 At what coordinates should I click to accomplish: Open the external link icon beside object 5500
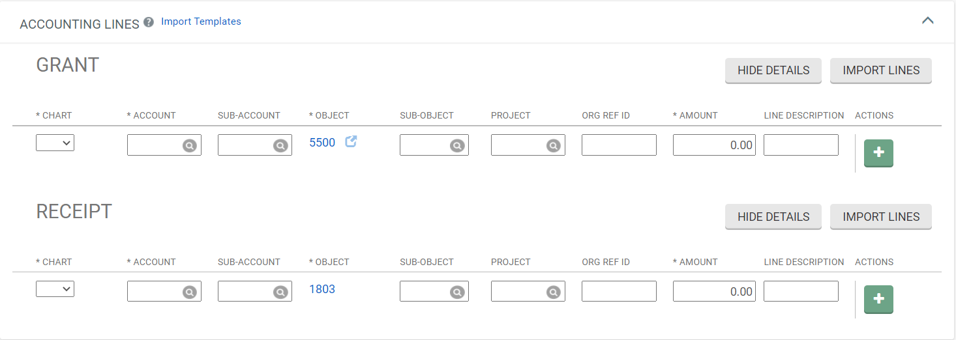tap(351, 141)
